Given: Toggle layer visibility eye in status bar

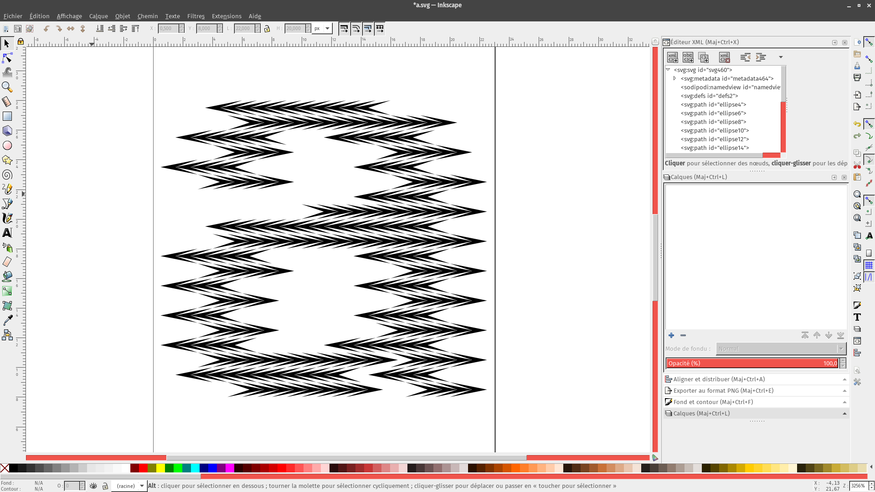Looking at the screenshot, I should click(x=93, y=486).
